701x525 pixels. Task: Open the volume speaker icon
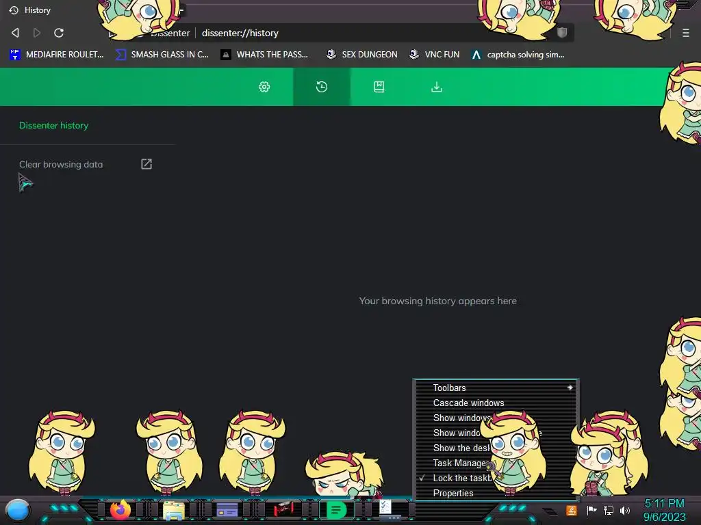(x=625, y=510)
